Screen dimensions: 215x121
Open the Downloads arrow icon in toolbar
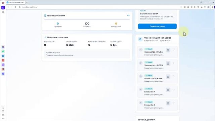[202, 7]
